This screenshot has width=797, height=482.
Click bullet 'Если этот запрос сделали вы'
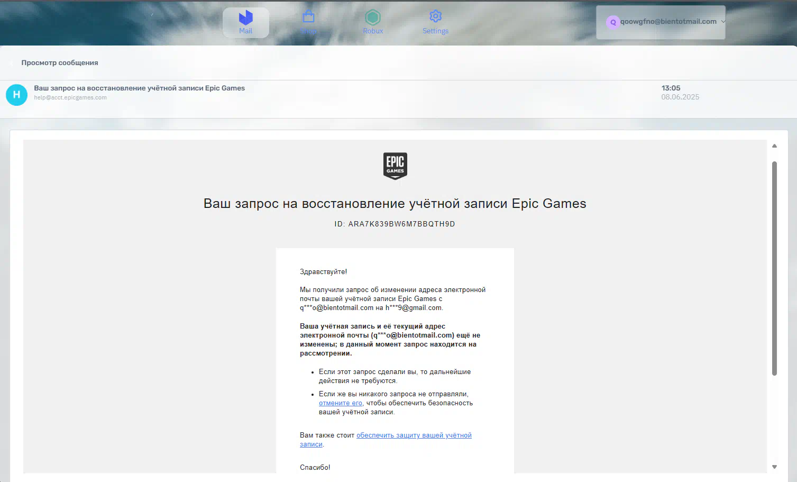395,376
